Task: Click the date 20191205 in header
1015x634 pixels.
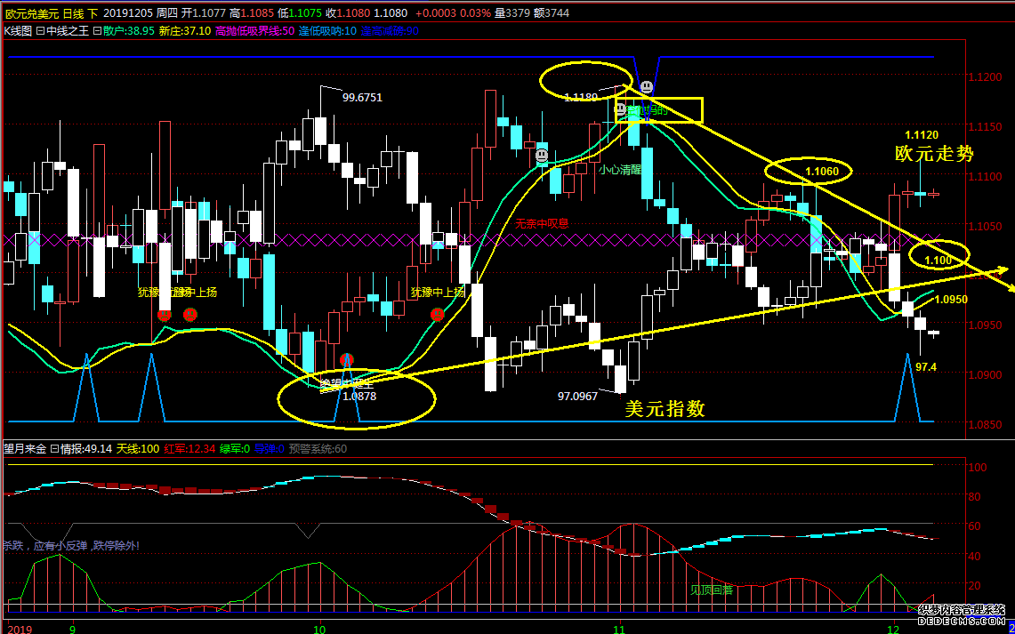Action: click(127, 12)
